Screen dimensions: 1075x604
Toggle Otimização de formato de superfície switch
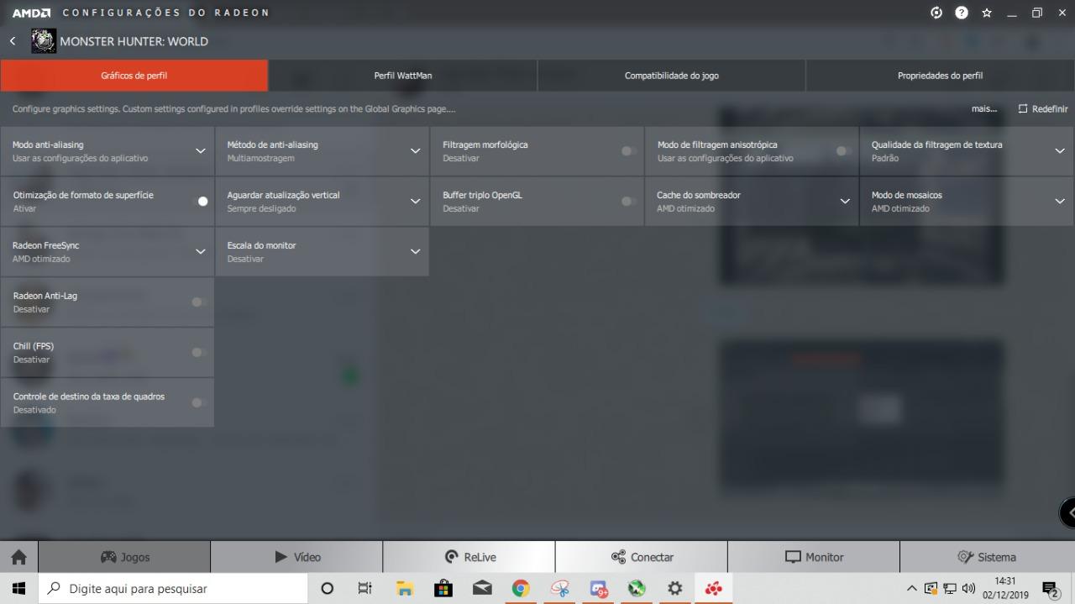pos(200,202)
